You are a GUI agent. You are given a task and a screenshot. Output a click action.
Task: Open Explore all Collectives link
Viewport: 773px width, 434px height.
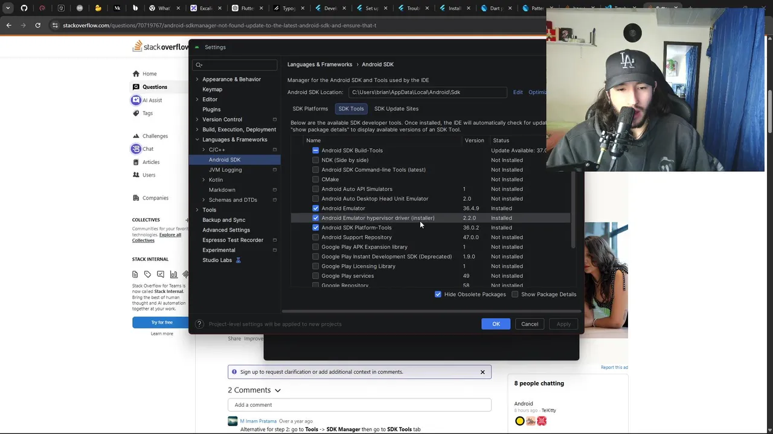click(157, 237)
